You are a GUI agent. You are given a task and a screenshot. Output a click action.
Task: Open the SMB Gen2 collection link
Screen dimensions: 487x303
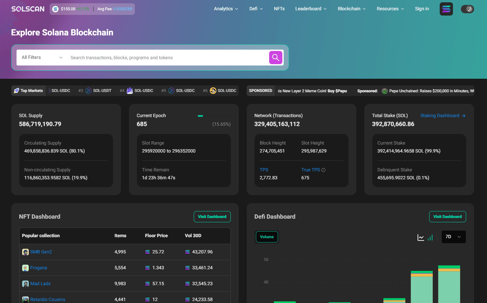pos(41,252)
